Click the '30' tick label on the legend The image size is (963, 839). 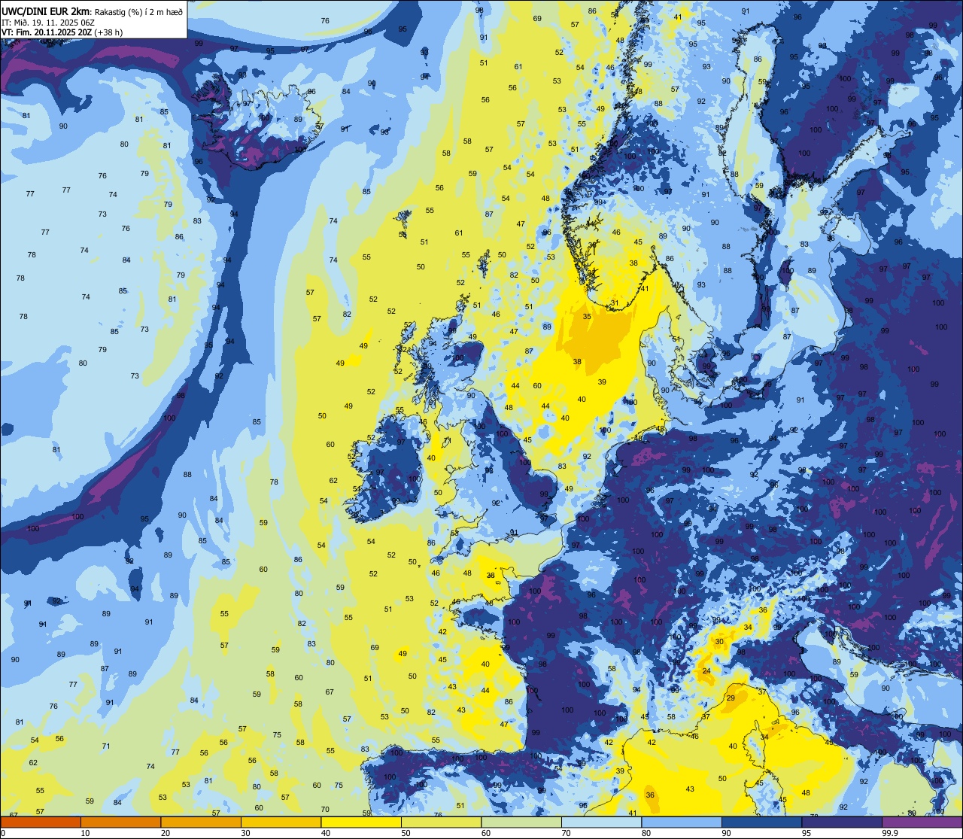(245, 832)
